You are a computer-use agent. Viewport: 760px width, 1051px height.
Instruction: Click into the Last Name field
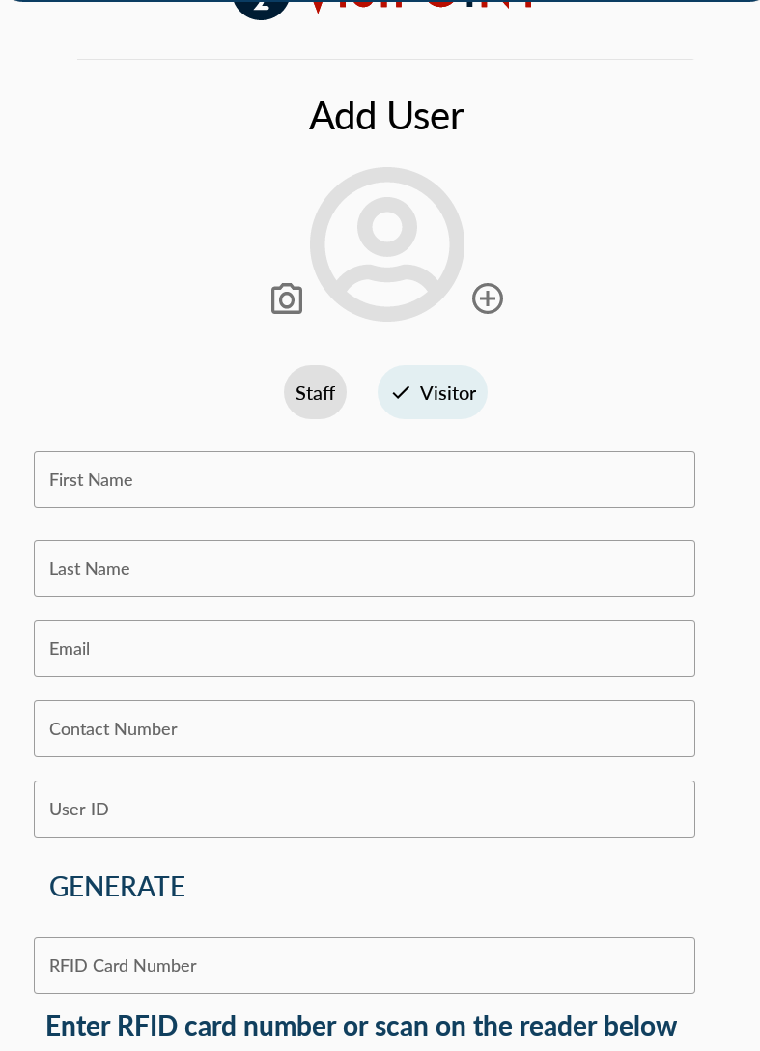coord(364,569)
